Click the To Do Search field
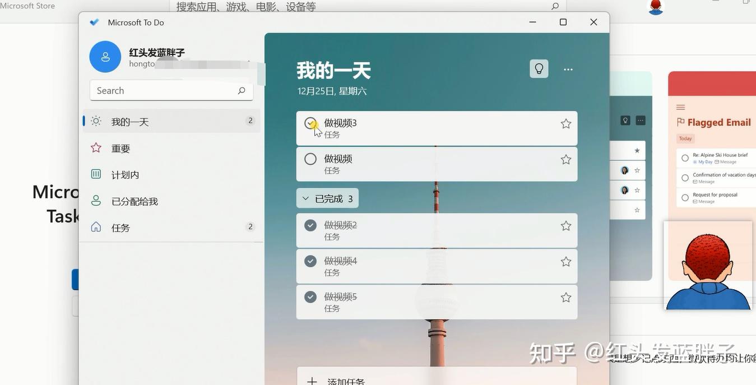This screenshot has height=385, width=756. (x=171, y=90)
